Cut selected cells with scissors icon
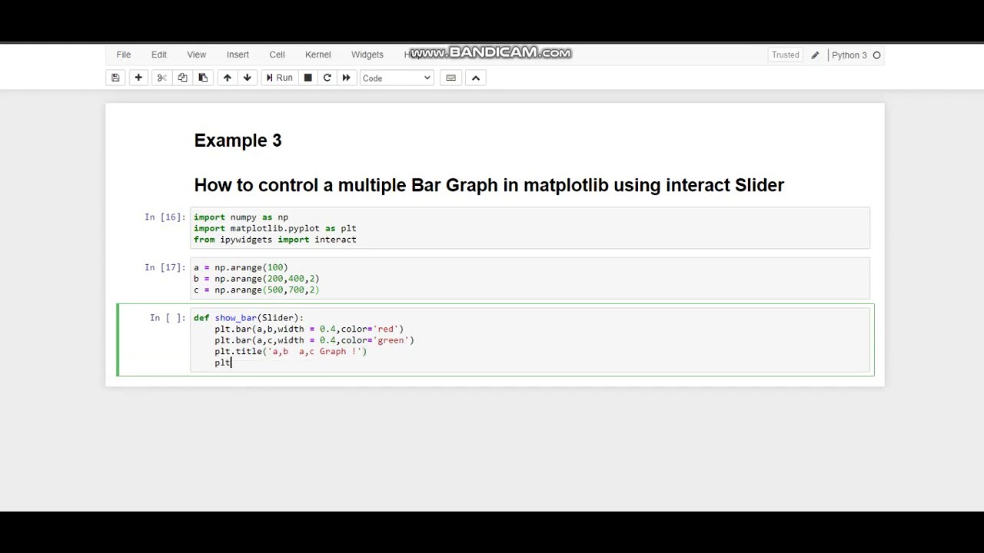The width and height of the screenshot is (984, 553). point(161,78)
